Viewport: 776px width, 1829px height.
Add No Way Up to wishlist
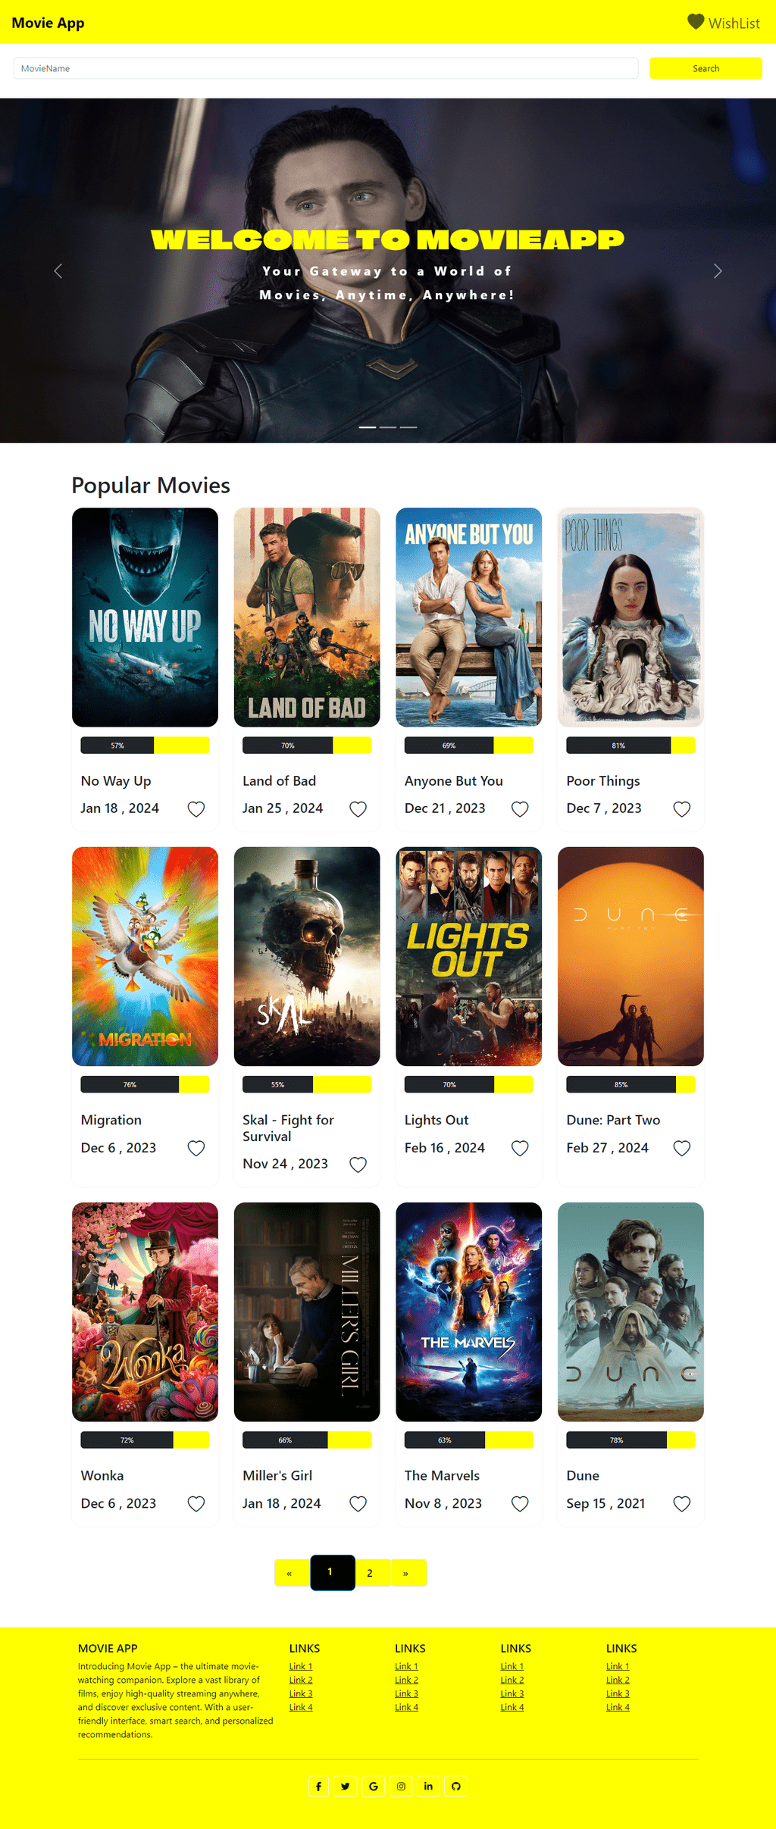click(x=196, y=809)
